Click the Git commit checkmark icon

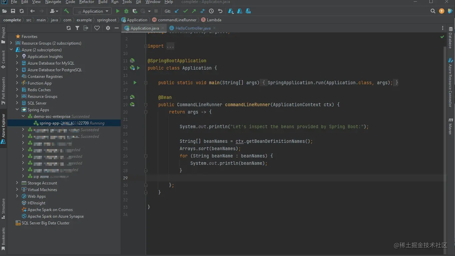(185, 11)
